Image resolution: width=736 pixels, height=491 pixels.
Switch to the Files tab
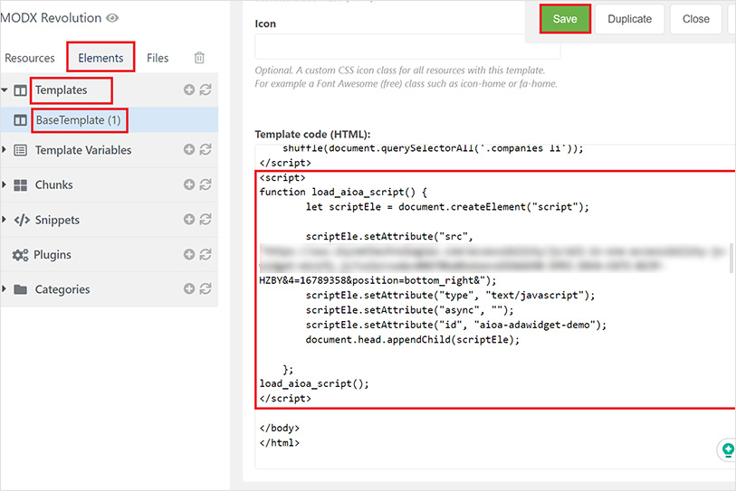(x=158, y=58)
